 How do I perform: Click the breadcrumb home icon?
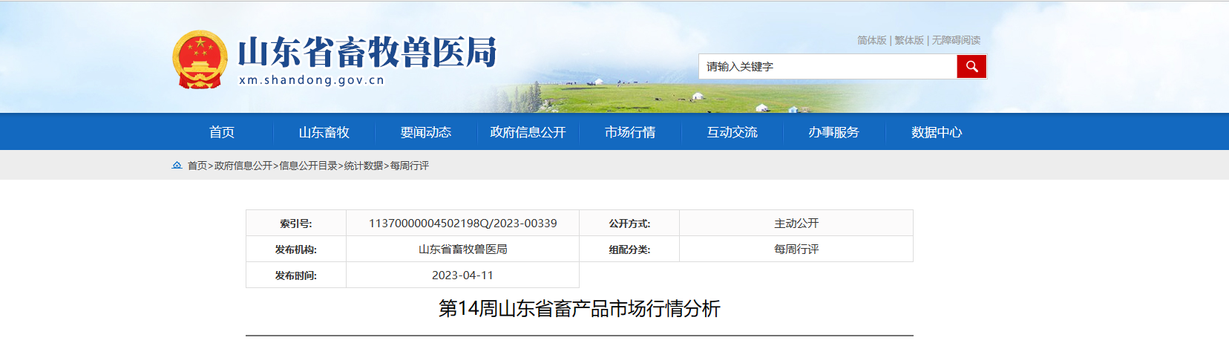coord(177,166)
